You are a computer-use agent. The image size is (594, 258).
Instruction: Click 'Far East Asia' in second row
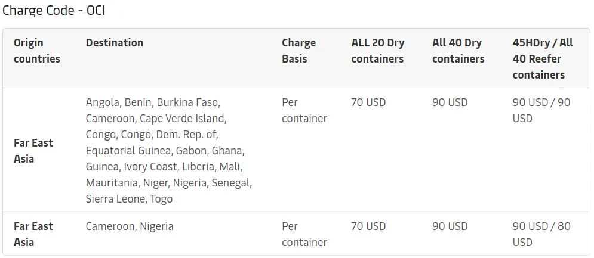[x=33, y=234]
